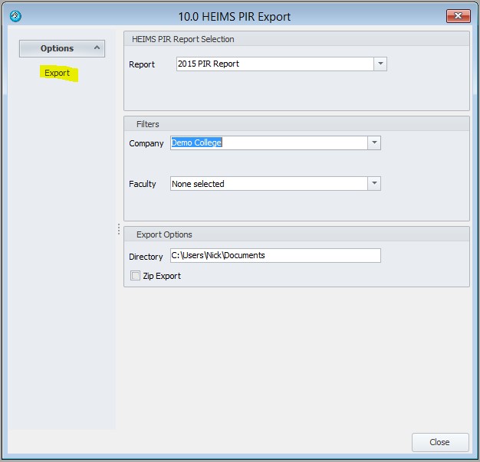Click the 2015 PIR Report text field

[274, 64]
